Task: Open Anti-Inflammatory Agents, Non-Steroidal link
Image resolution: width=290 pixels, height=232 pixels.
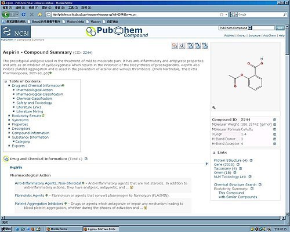Action: 48,183
